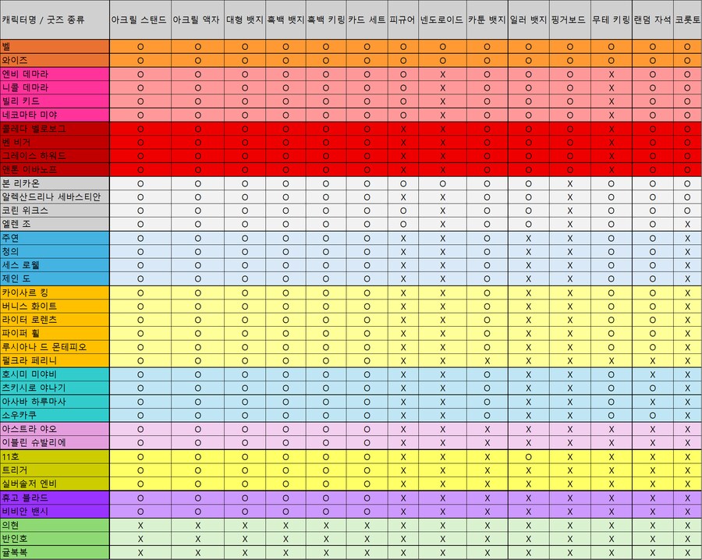
Task: Click the X under 카툰 뱃지 in 펄크라 페리니 row
Action: 487,361
